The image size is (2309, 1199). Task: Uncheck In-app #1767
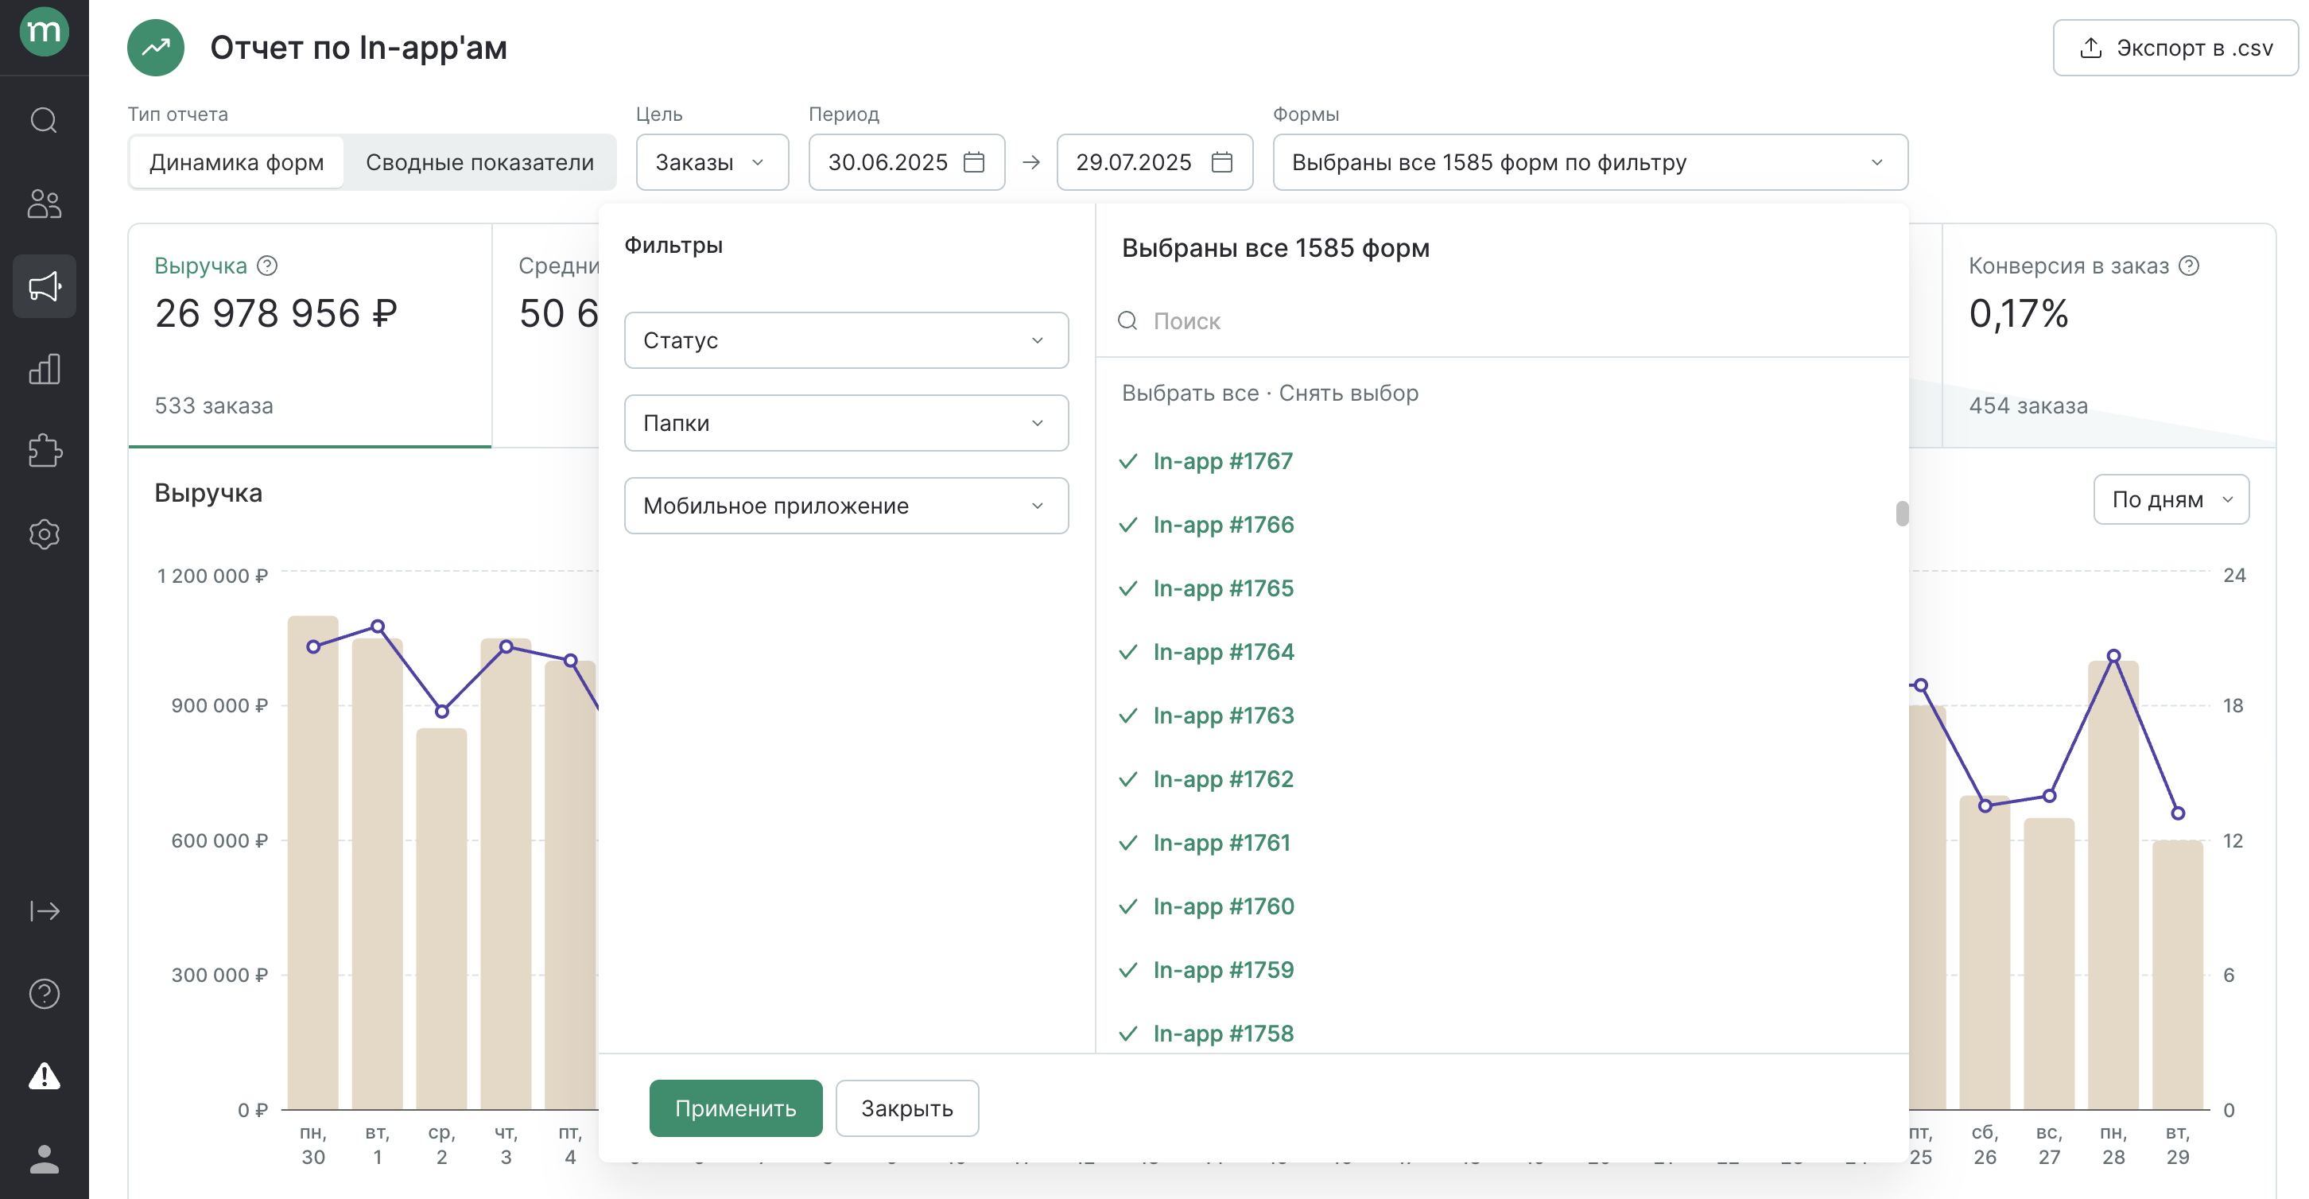[x=1205, y=461]
